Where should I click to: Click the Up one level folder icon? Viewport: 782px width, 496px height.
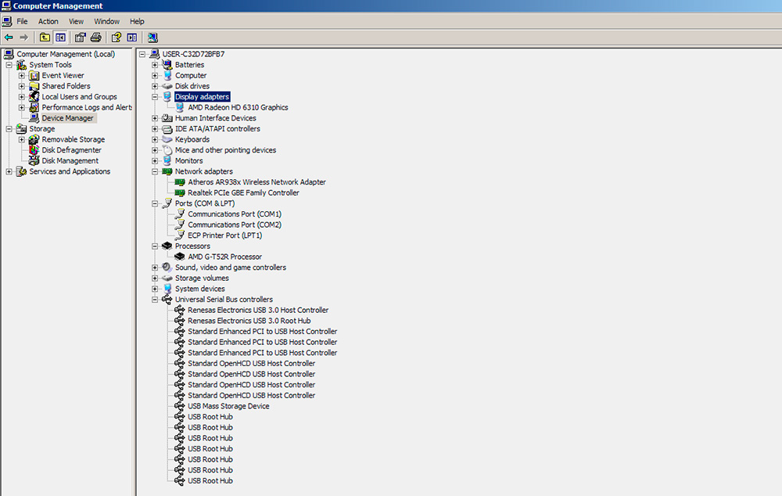coord(45,37)
